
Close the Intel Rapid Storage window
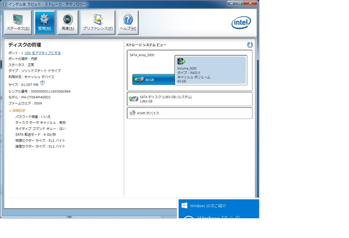250,3
